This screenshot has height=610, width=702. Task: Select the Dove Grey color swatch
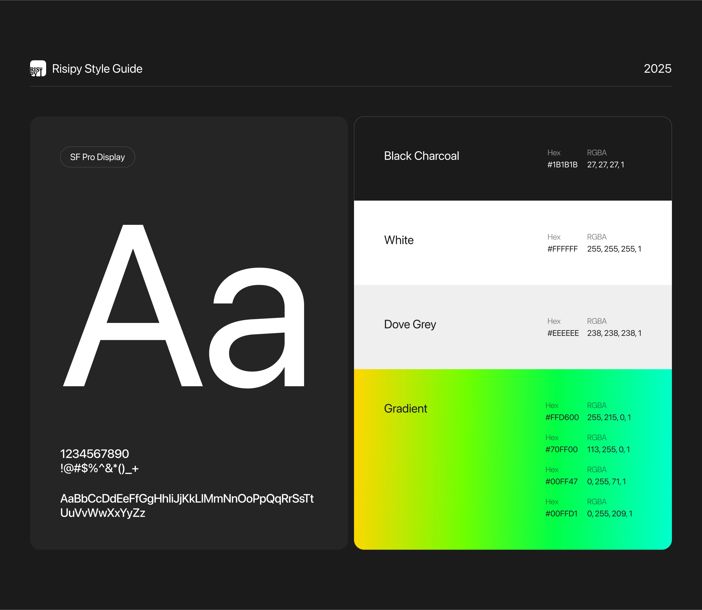tap(410, 324)
